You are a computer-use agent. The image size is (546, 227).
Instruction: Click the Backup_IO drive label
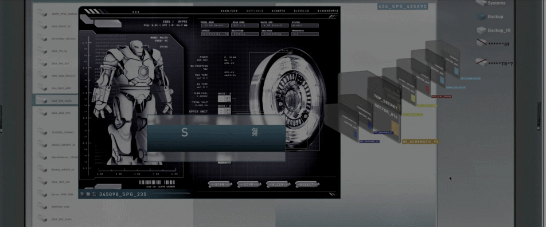click(499, 30)
